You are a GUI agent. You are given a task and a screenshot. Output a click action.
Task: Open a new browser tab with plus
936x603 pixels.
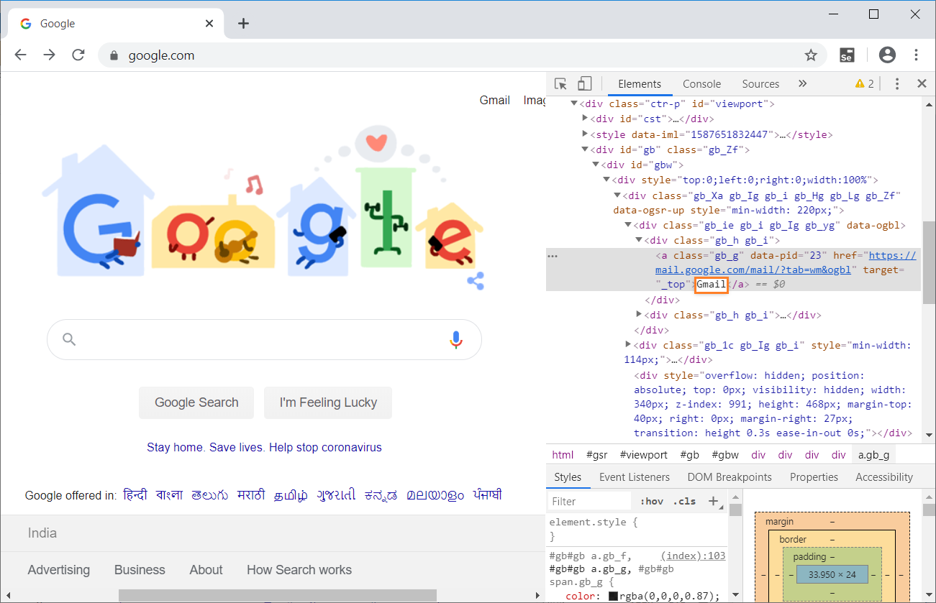point(243,24)
